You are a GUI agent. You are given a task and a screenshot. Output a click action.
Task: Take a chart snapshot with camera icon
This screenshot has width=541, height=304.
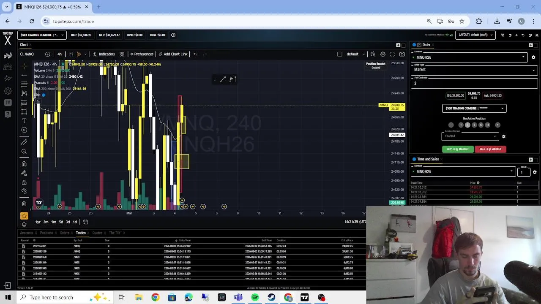(402, 54)
